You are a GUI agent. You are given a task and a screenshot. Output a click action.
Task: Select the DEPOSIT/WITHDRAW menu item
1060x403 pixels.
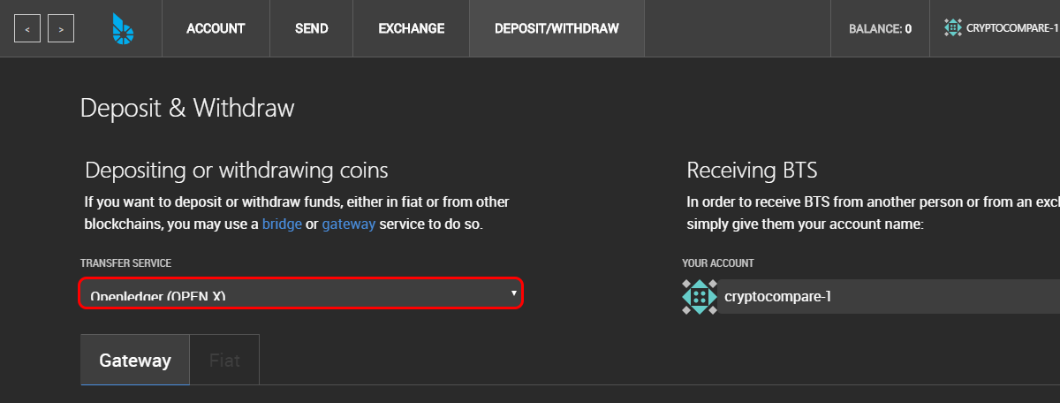tap(556, 29)
